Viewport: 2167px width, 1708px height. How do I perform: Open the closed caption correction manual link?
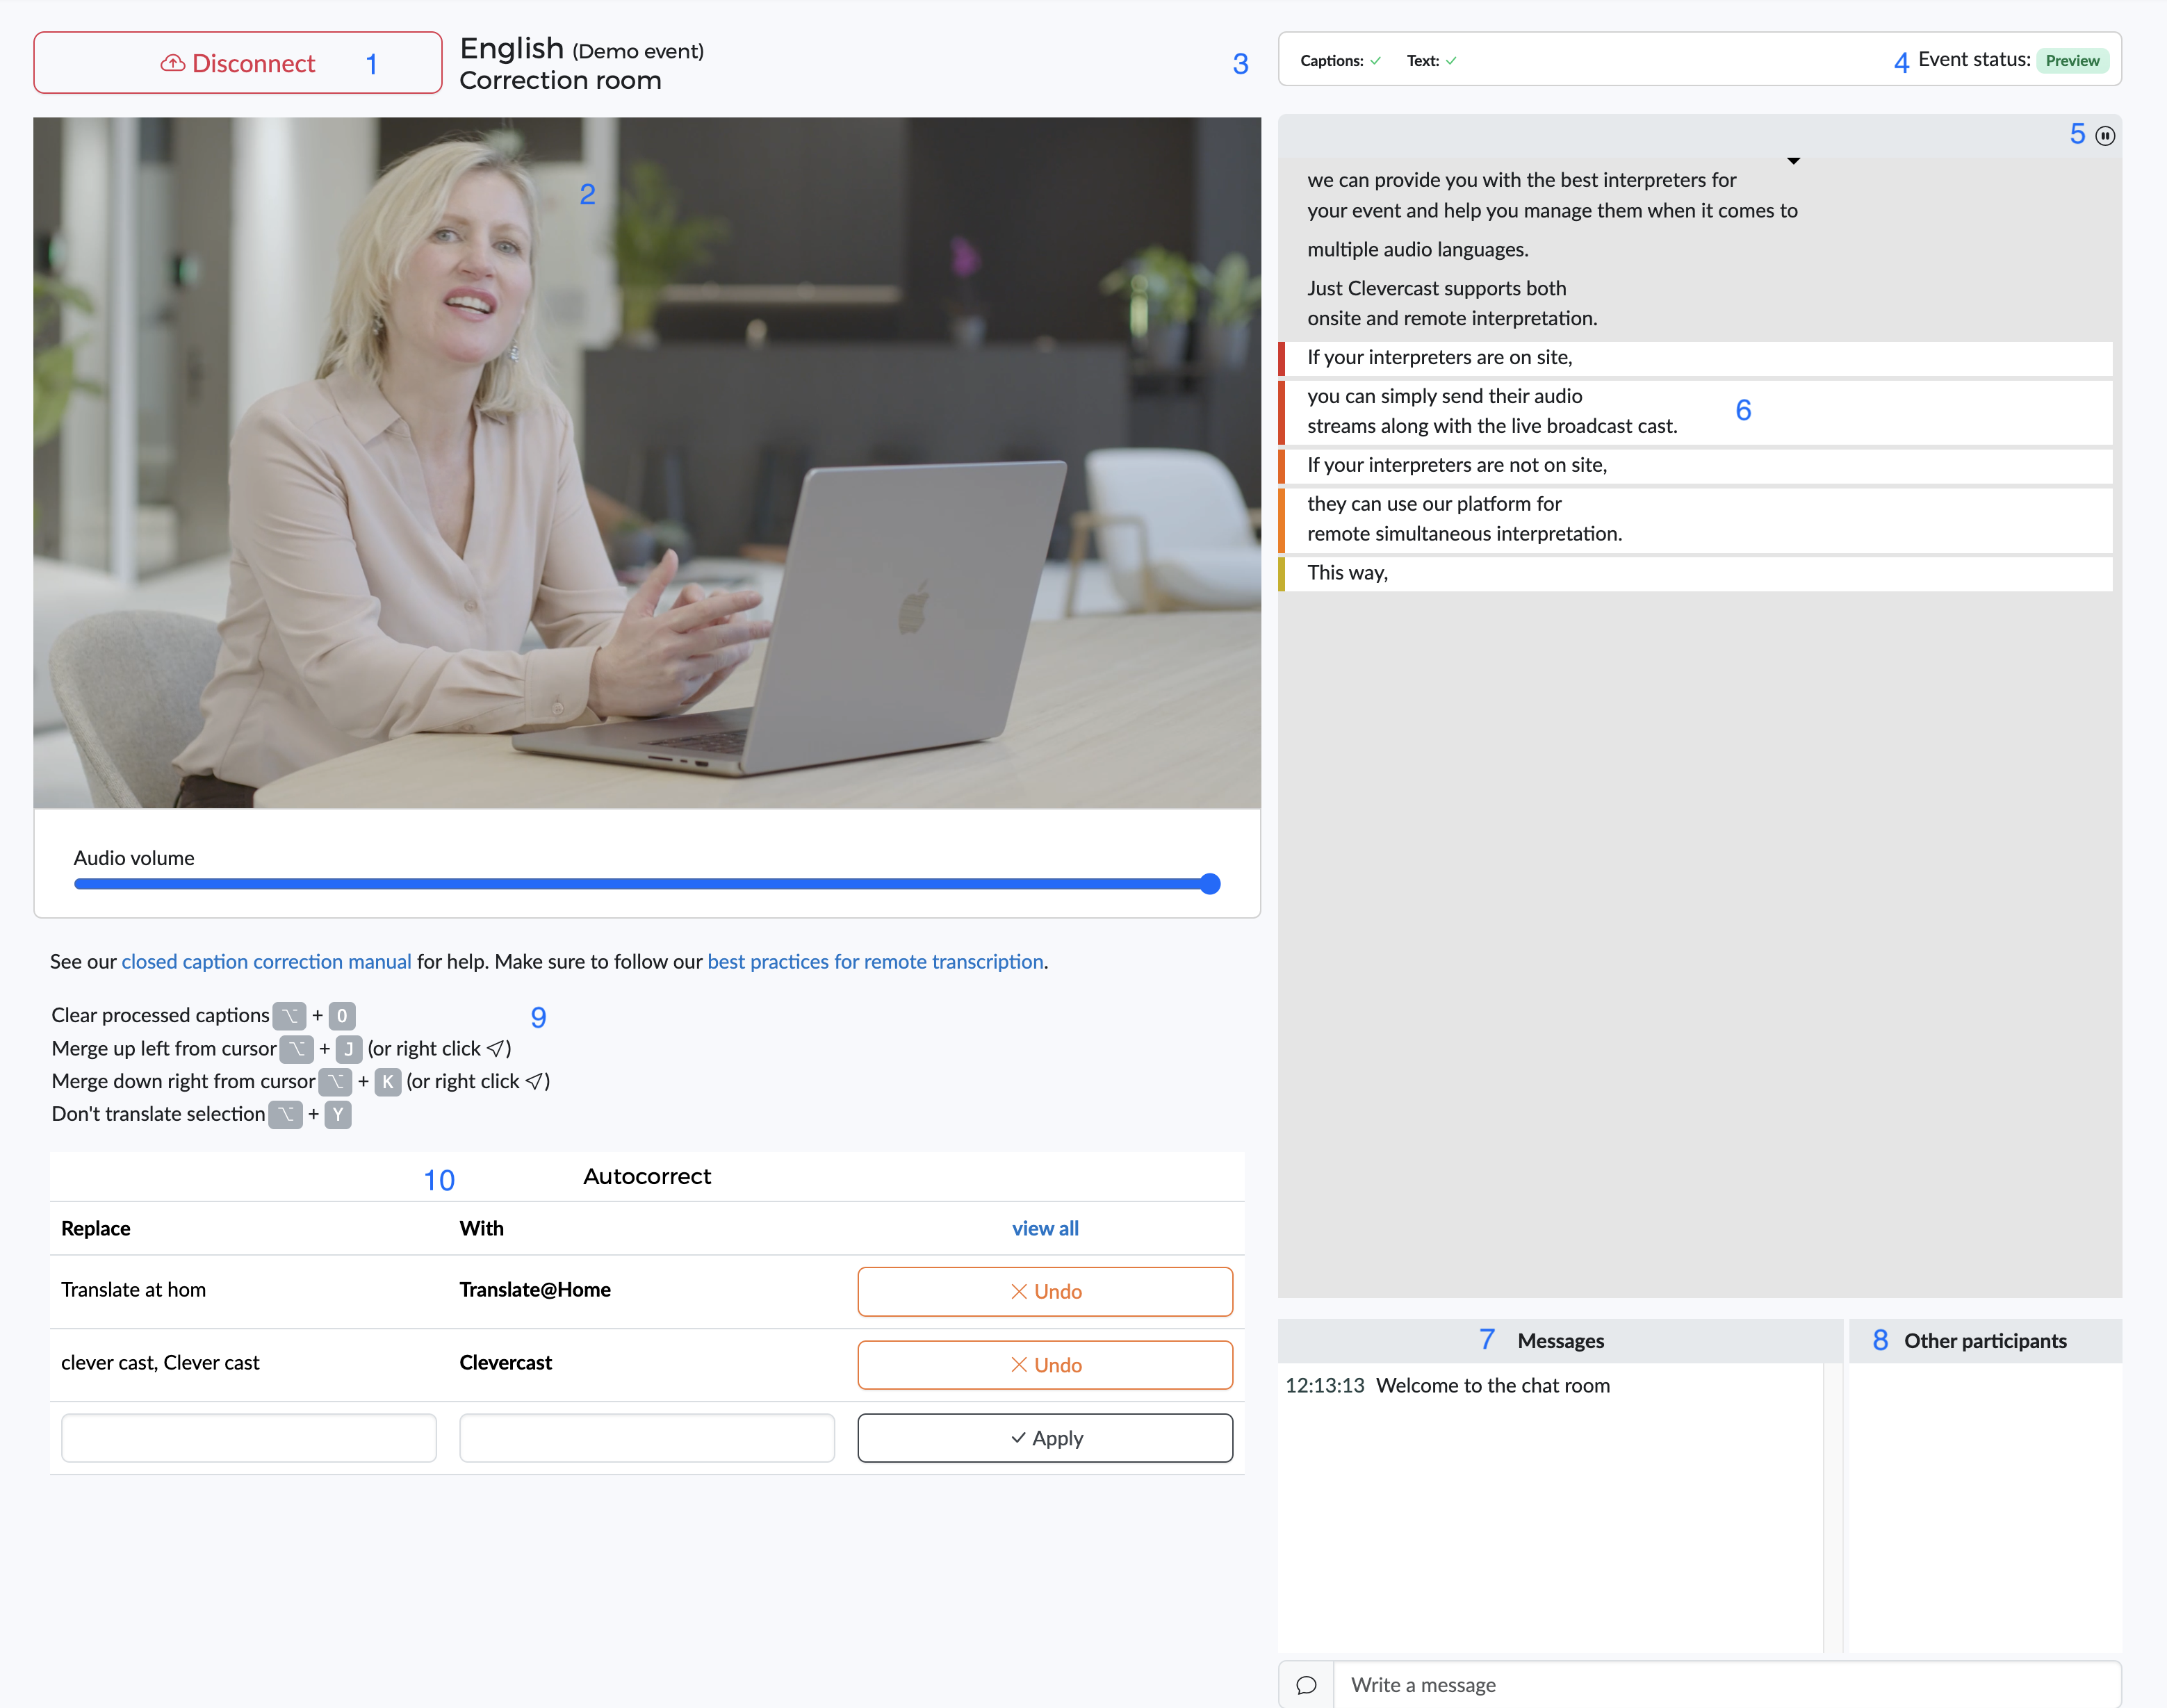click(266, 961)
